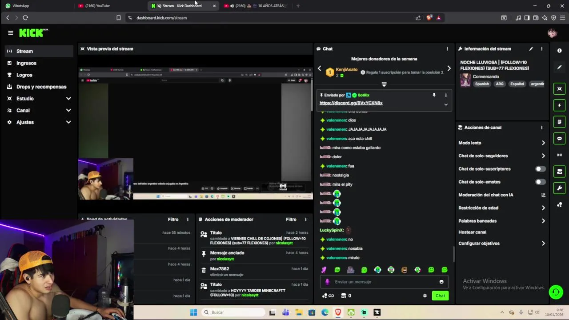Click the info icon in right rail
This screenshot has height=320, width=569.
click(x=559, y=51)
